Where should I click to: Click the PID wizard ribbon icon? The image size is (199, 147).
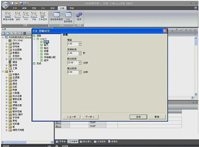click(26, 16)
